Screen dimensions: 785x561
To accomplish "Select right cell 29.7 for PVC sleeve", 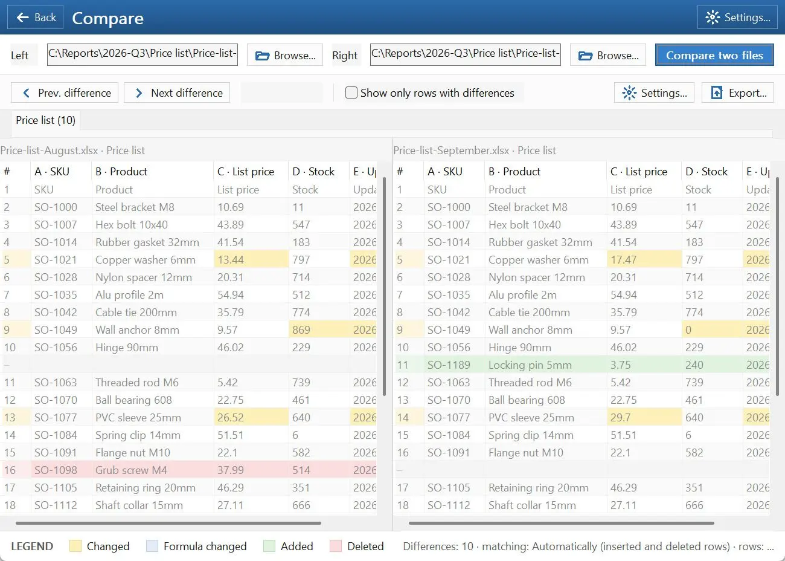I will (x=644, y=417).
